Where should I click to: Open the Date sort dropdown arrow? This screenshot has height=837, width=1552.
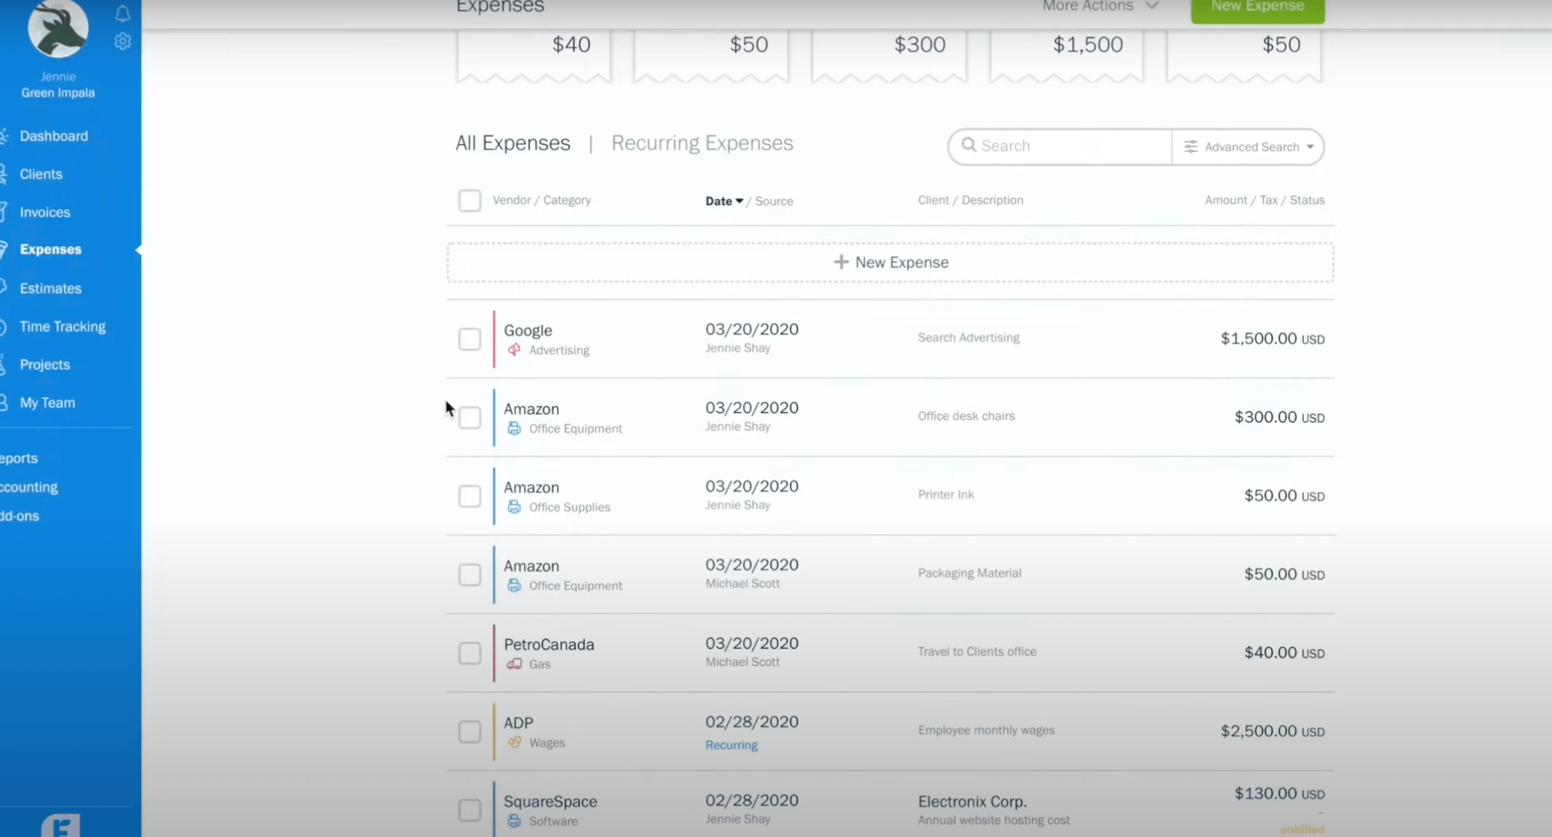click(x=741, y=200)
